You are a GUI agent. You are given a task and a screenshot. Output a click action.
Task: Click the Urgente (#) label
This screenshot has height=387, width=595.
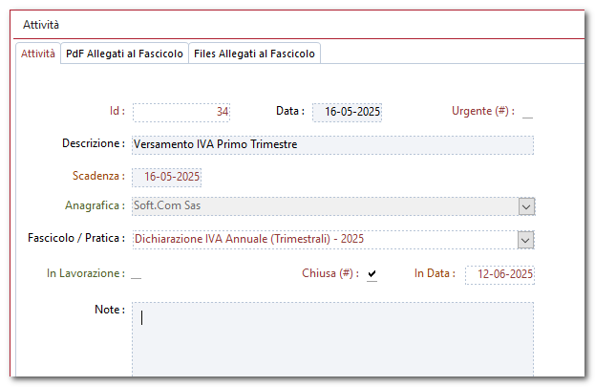[x=482, y=112]
